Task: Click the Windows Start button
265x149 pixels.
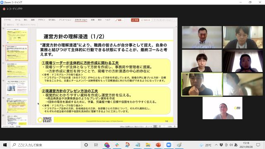Action: point(5,145)
